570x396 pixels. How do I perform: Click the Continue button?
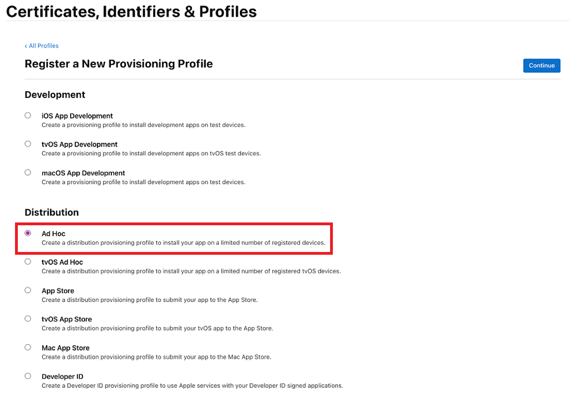(542, 66)
